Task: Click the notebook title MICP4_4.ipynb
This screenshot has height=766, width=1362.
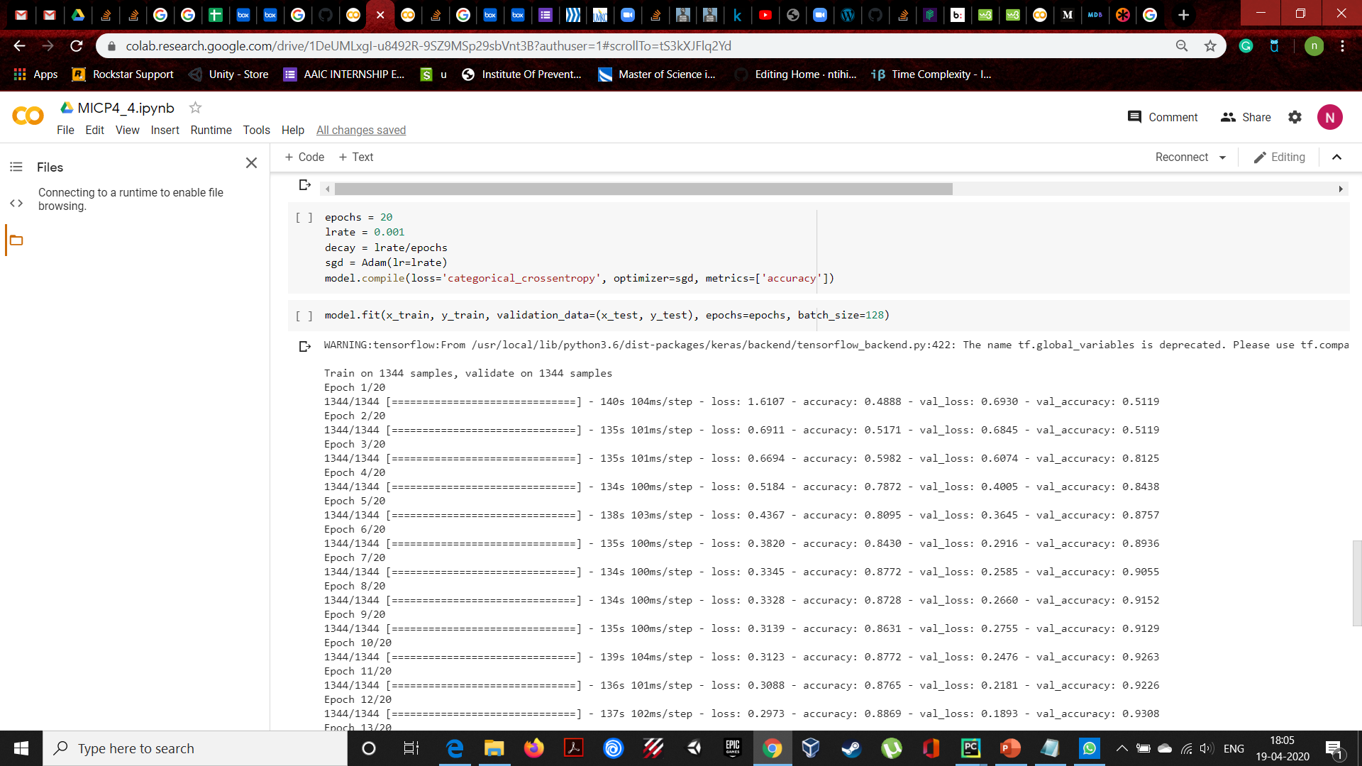Action: pyautogui.click(x=126, y=108)
